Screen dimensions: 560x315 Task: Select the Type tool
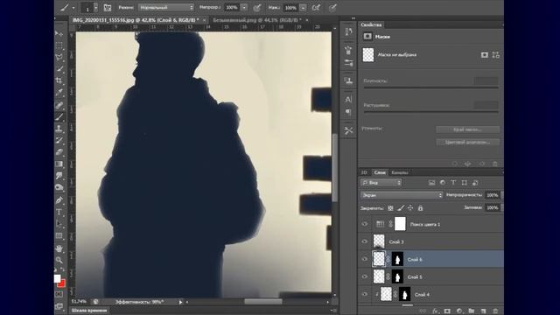pyautogui.click(x=59, y=212)
